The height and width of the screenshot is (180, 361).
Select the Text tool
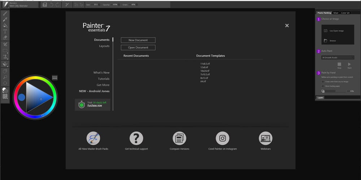click(x=5, y=31)
